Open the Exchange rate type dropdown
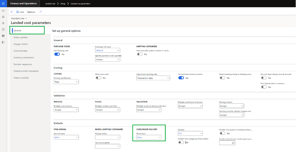The image size is (296, 152). point(107,50)
